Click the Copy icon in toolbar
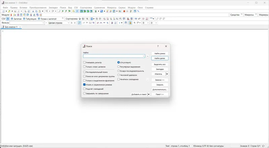Image resolution: width=269 pixels, height=148 pixels. click(36, 11)
